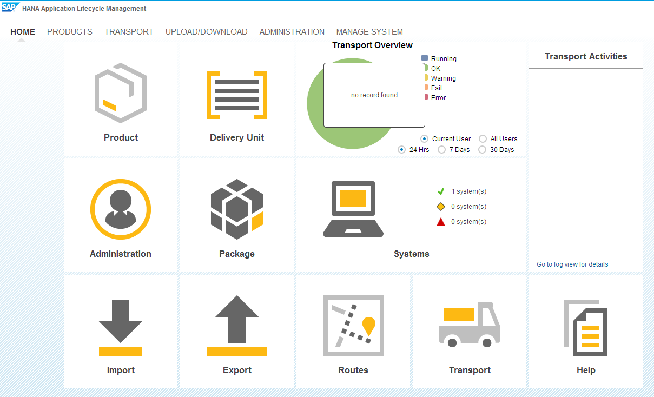Click the Transport Activities panel header
This screenshot has height=397, width=654.
point(586,56)
